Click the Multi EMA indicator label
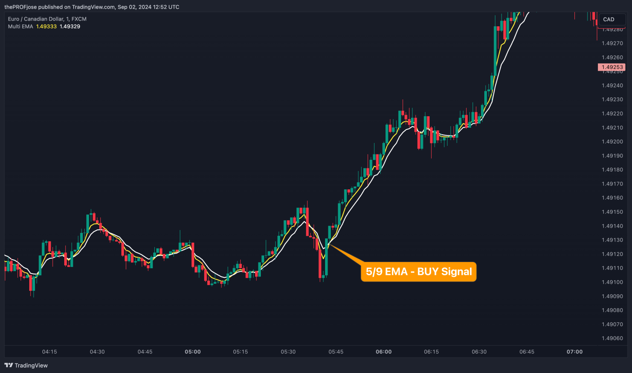 point(20,26)
